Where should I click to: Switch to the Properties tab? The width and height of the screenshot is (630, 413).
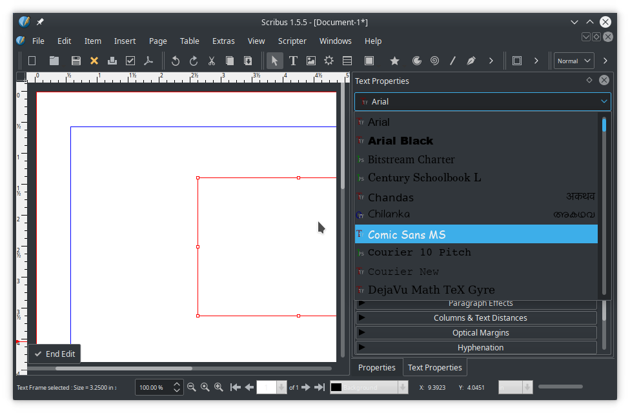click(377, 367)
